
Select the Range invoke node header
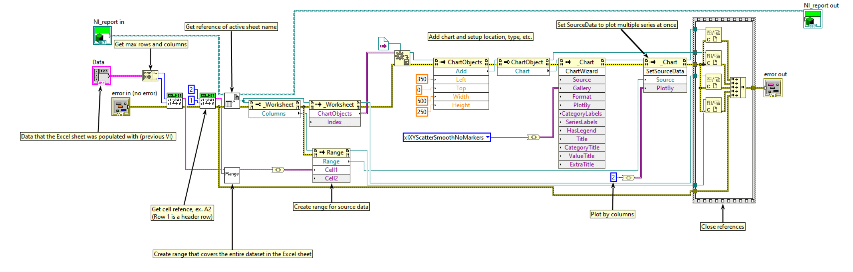tap(331, 153)
